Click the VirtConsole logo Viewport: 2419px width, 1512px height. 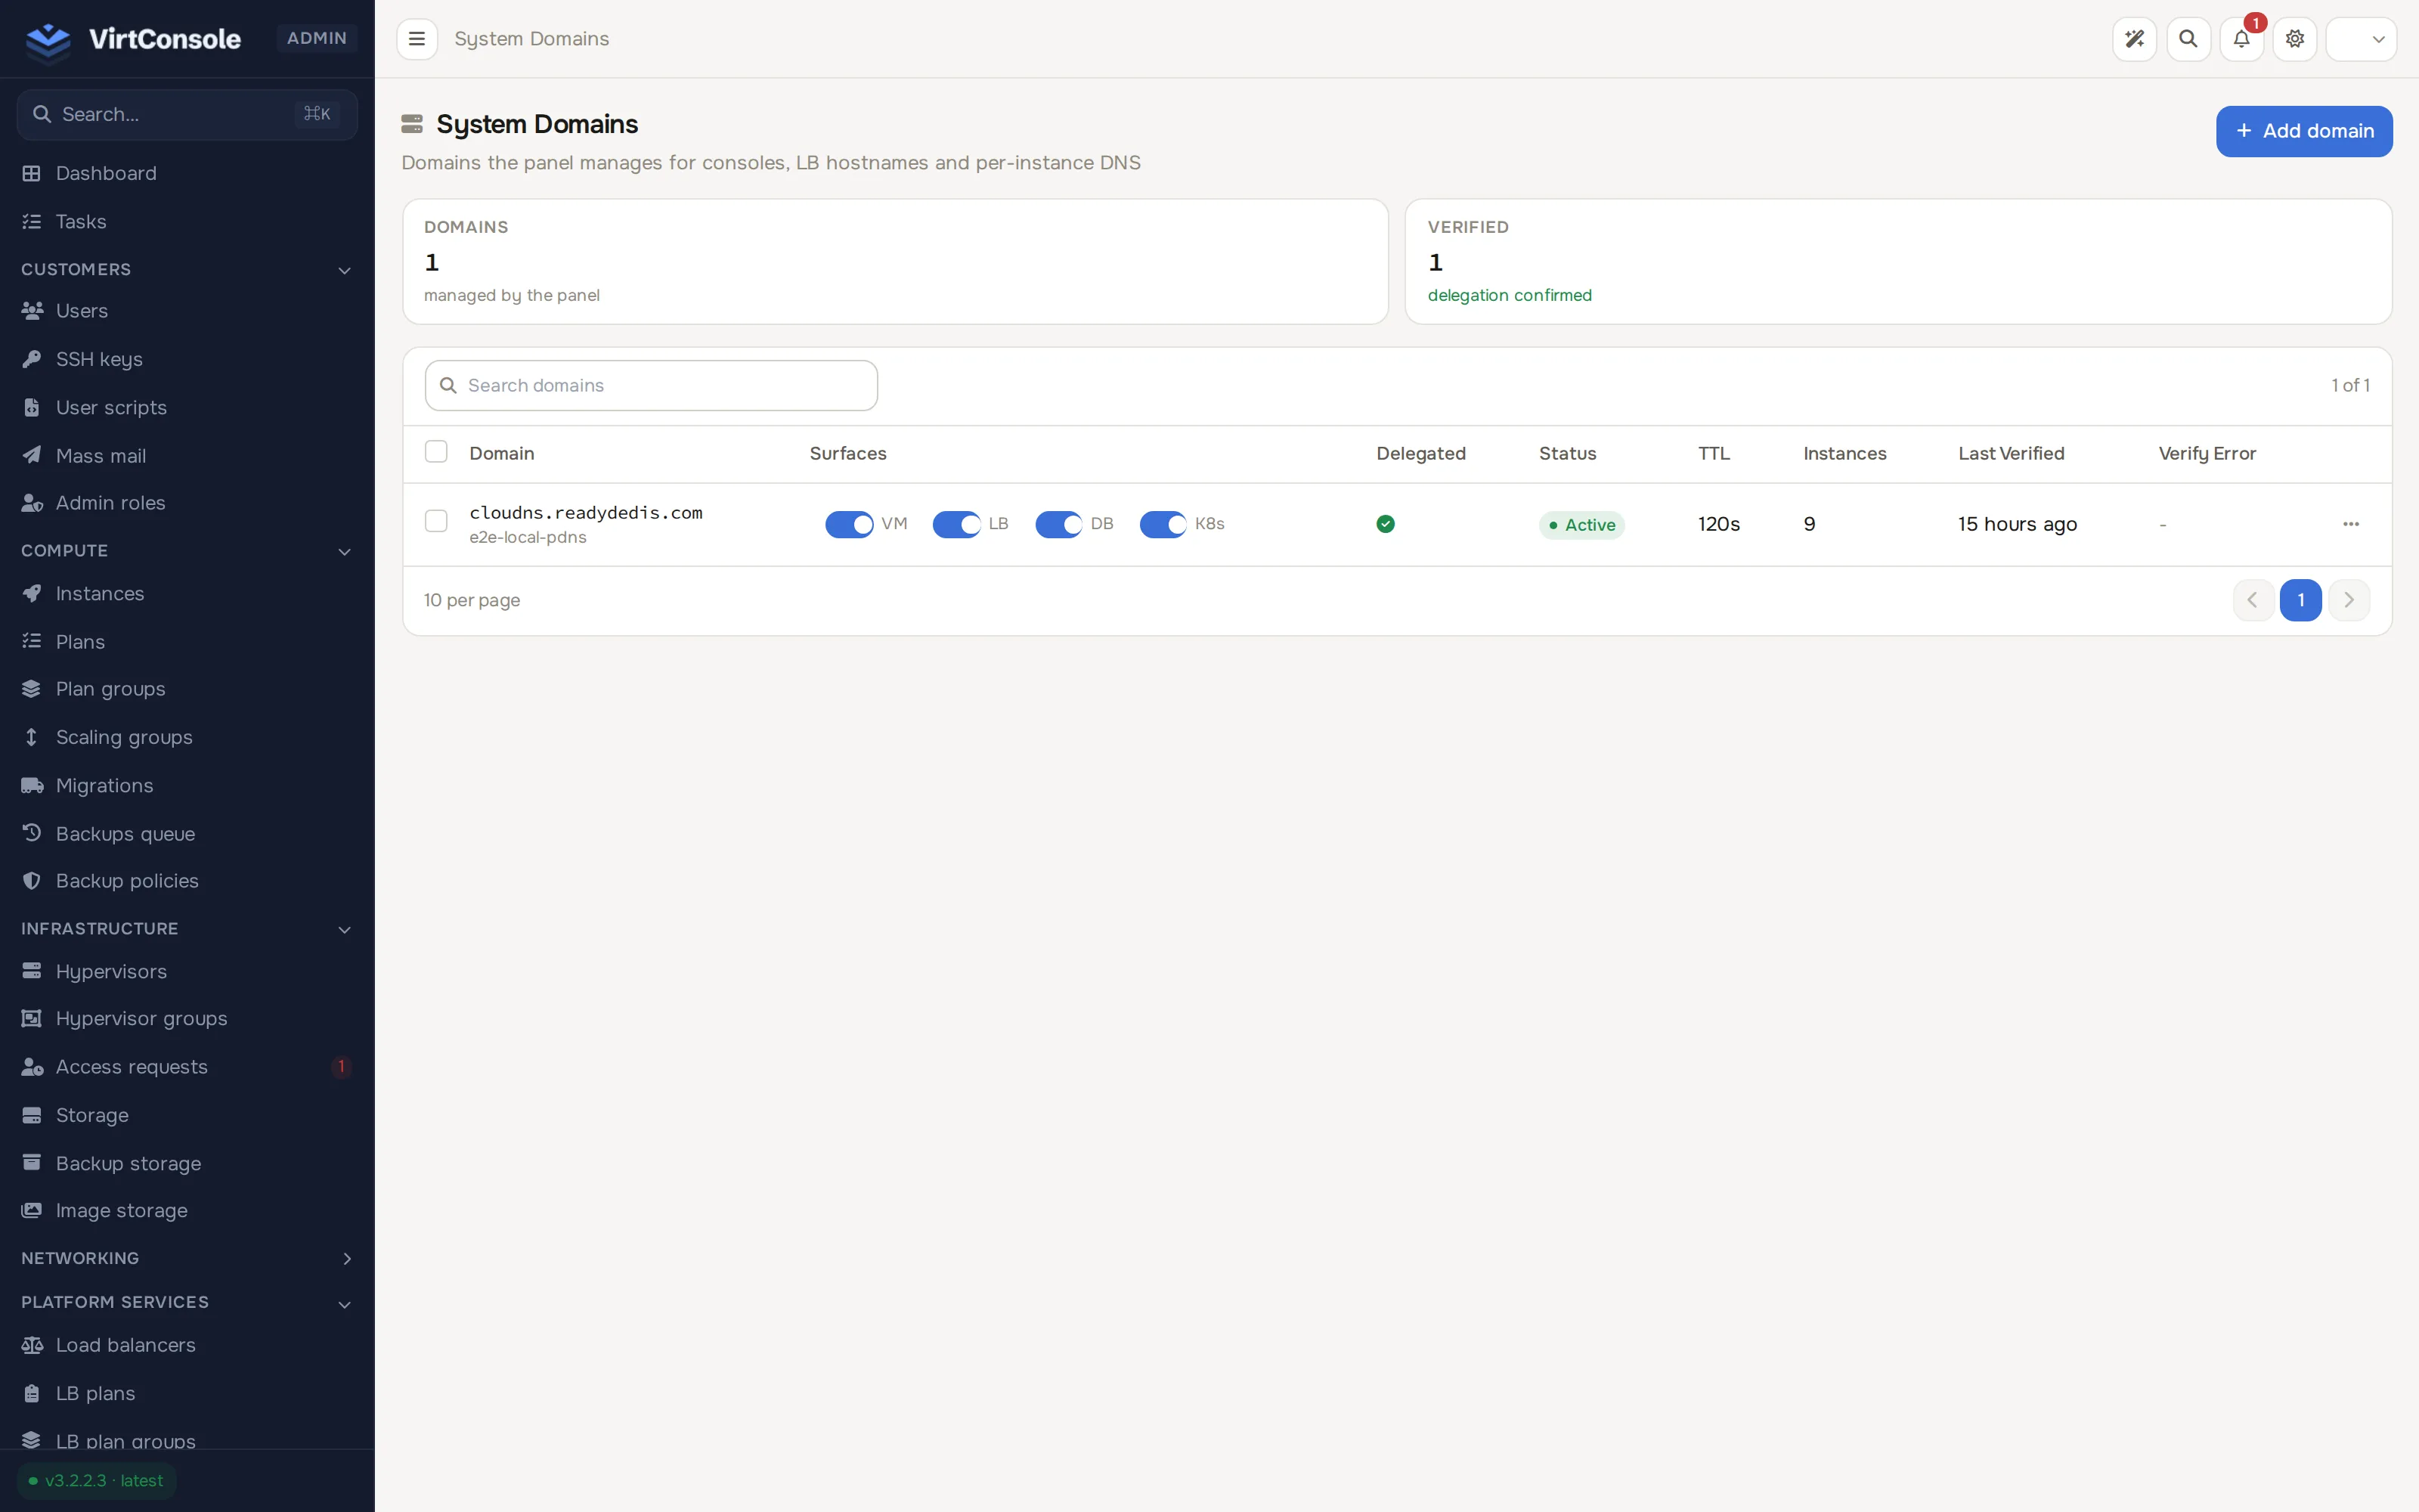point(133,39)
